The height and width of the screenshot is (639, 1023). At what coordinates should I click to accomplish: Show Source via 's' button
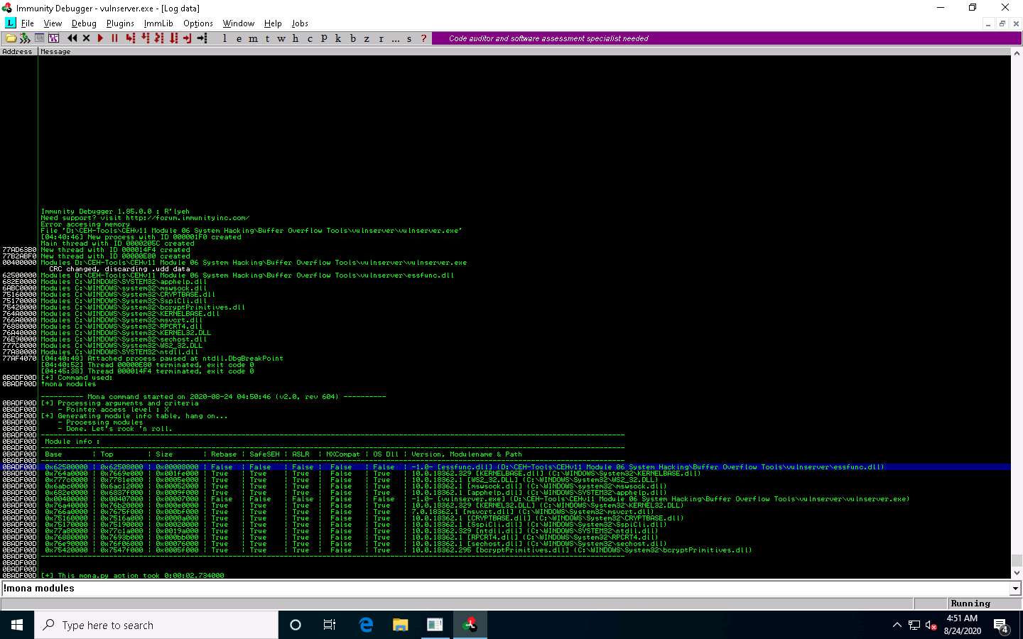click(409, 38)
